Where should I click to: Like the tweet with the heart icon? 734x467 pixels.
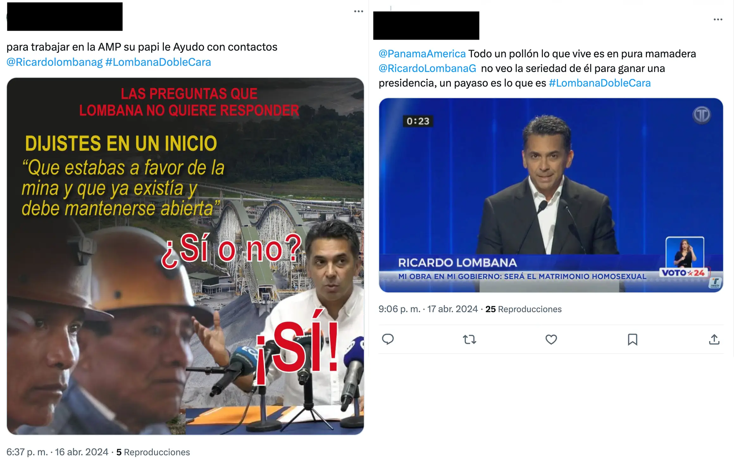point(551,339)
